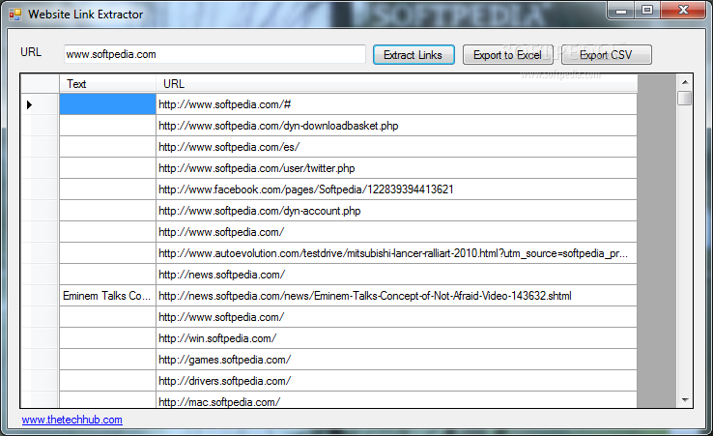Select the highlighted empty Text cell in first row

(x=107, y=104)
